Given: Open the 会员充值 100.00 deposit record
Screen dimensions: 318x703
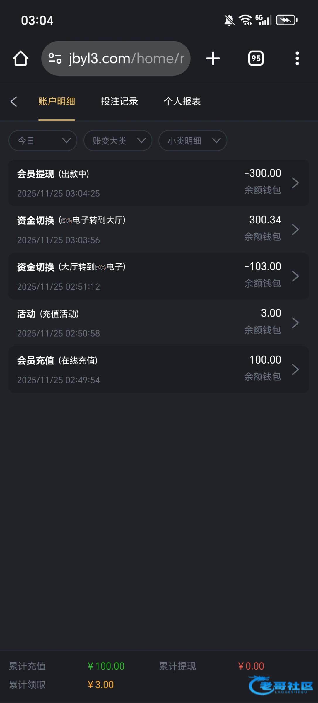Looking at the screenshot, I should pyautogui.click(x=159, y=369).
